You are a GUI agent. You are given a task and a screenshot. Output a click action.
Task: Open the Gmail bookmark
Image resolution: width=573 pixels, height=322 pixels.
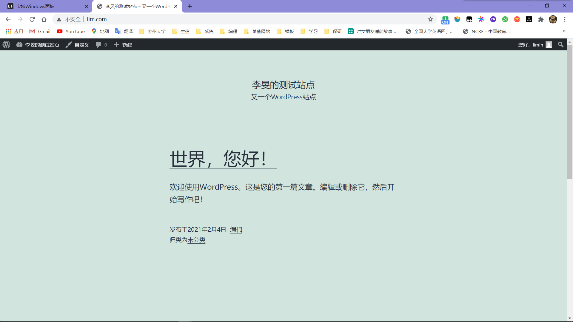point(40,31)
